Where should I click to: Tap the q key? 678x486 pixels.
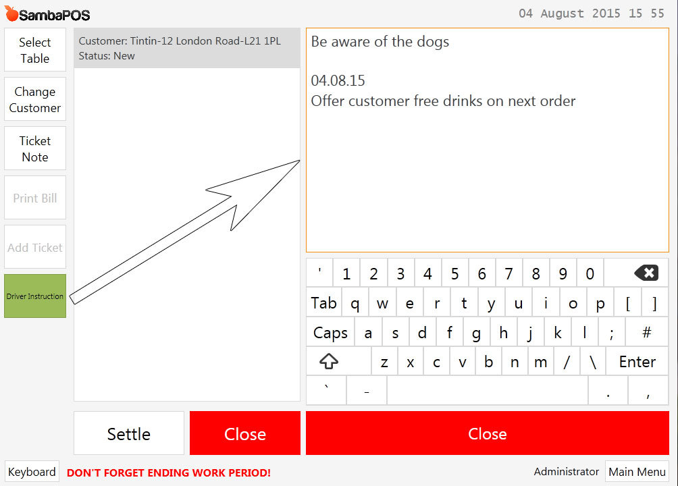pyautogui.click(x=355, y=303)
